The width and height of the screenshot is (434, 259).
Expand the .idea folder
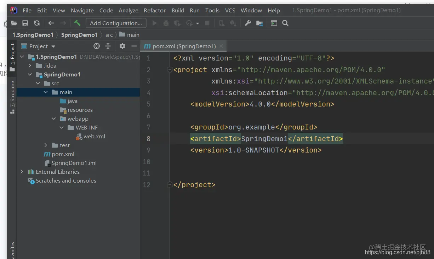pos(30,65)
